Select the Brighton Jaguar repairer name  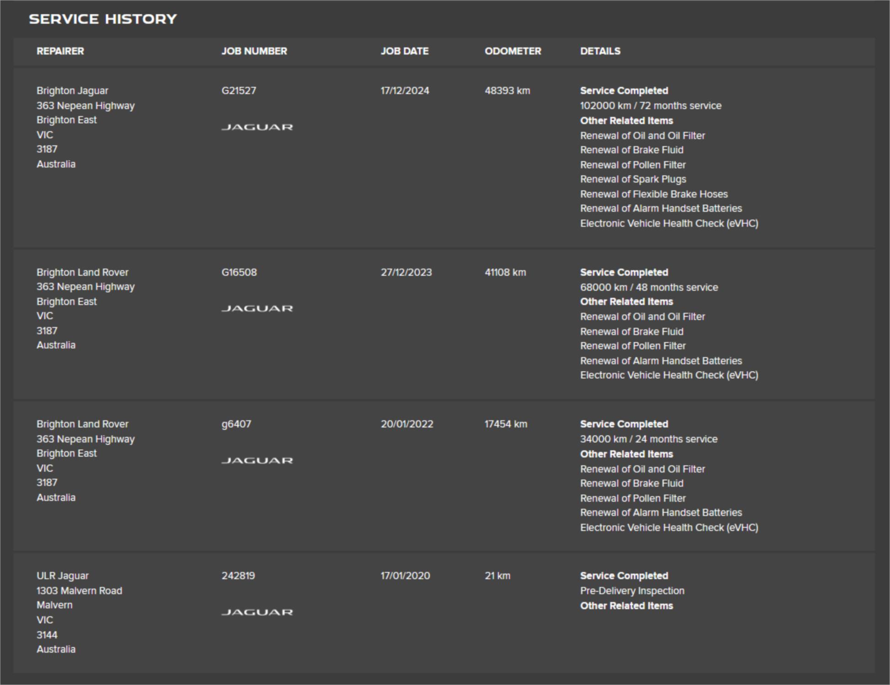[x=72, y=91]
